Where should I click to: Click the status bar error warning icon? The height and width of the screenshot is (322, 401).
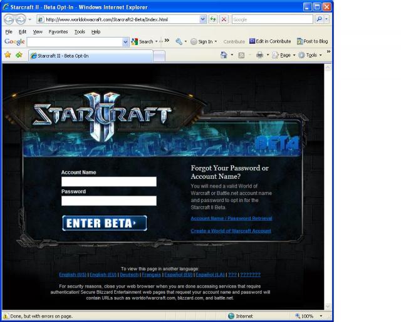coord(6,316)
